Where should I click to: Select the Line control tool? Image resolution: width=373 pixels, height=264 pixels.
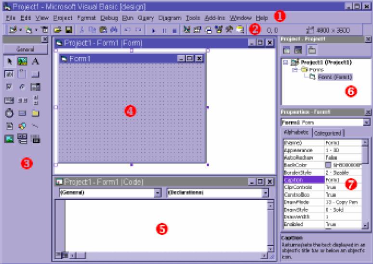point(35,126)
